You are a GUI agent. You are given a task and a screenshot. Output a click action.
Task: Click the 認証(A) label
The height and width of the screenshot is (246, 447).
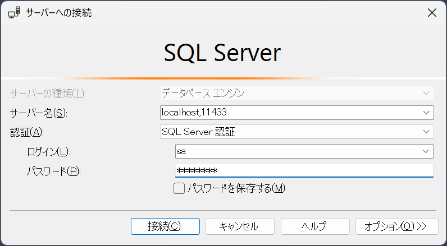[26, 132]
